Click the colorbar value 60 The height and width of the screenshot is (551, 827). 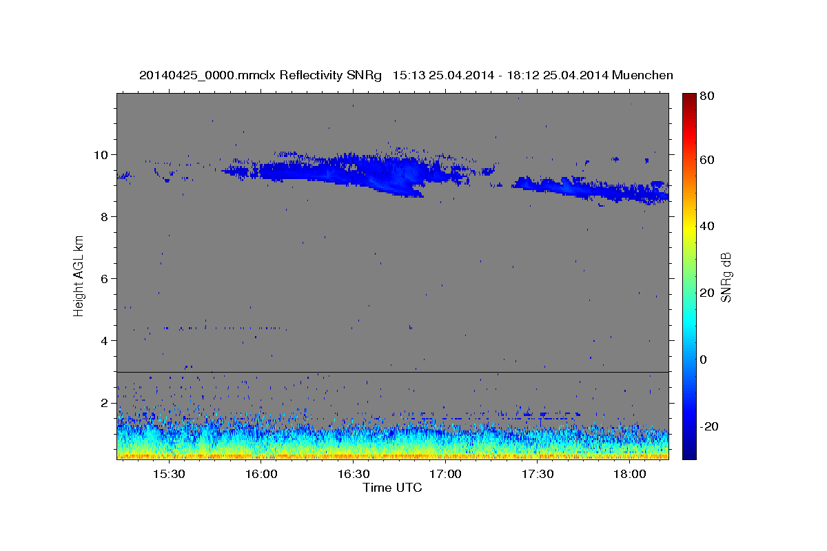point(708,160)
